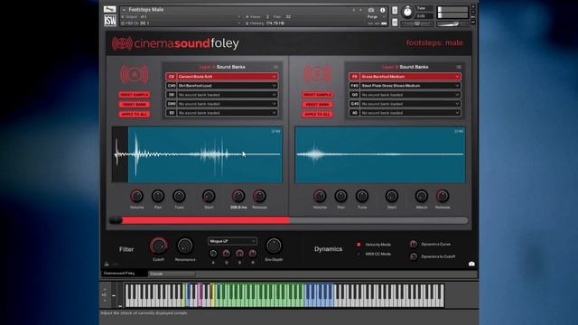Screen dimensions: 578x325
Task: Click the Dynamics to Cutoff knob
Action: [x=414, y=256]
